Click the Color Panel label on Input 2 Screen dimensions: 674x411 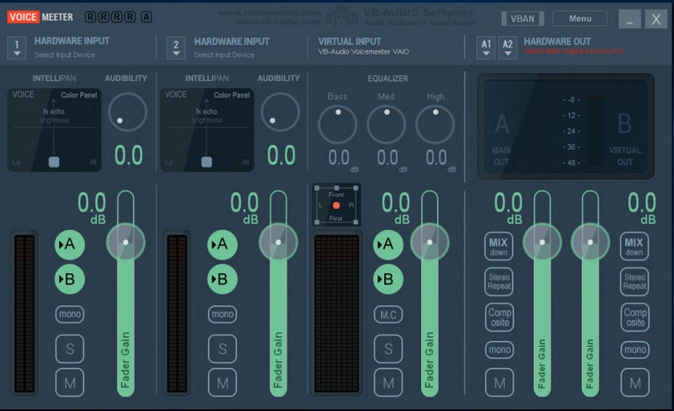tap(232, 95)
